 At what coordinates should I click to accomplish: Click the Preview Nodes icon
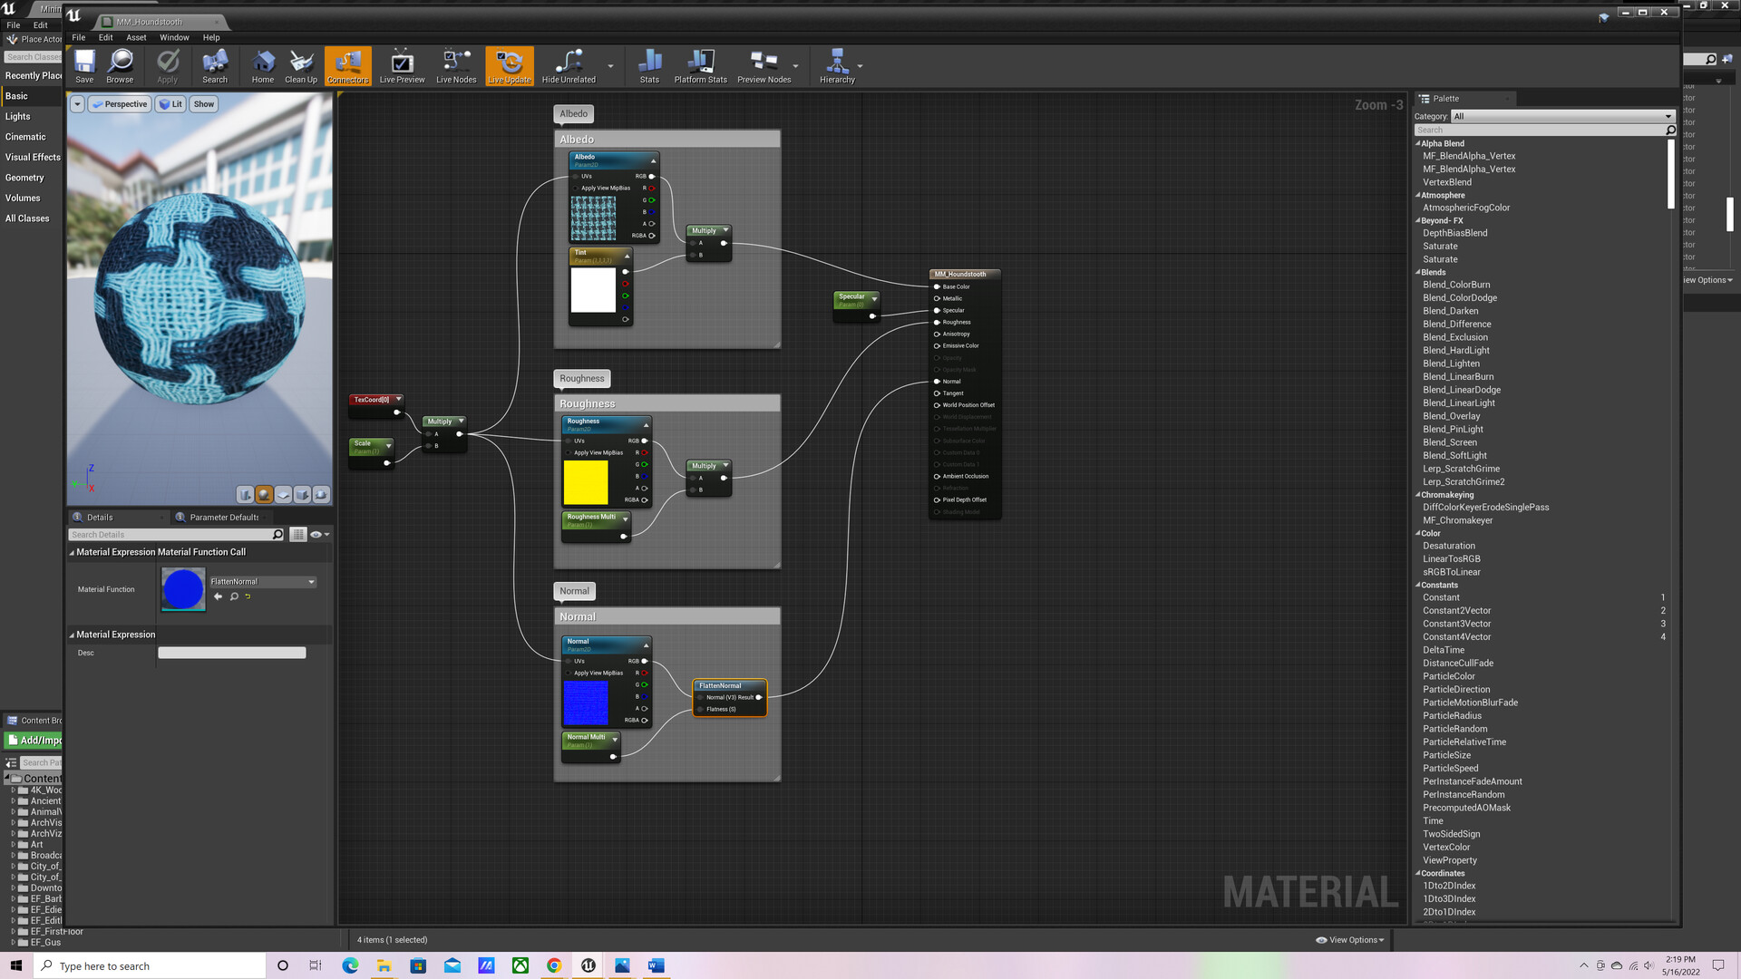(764, 65)
